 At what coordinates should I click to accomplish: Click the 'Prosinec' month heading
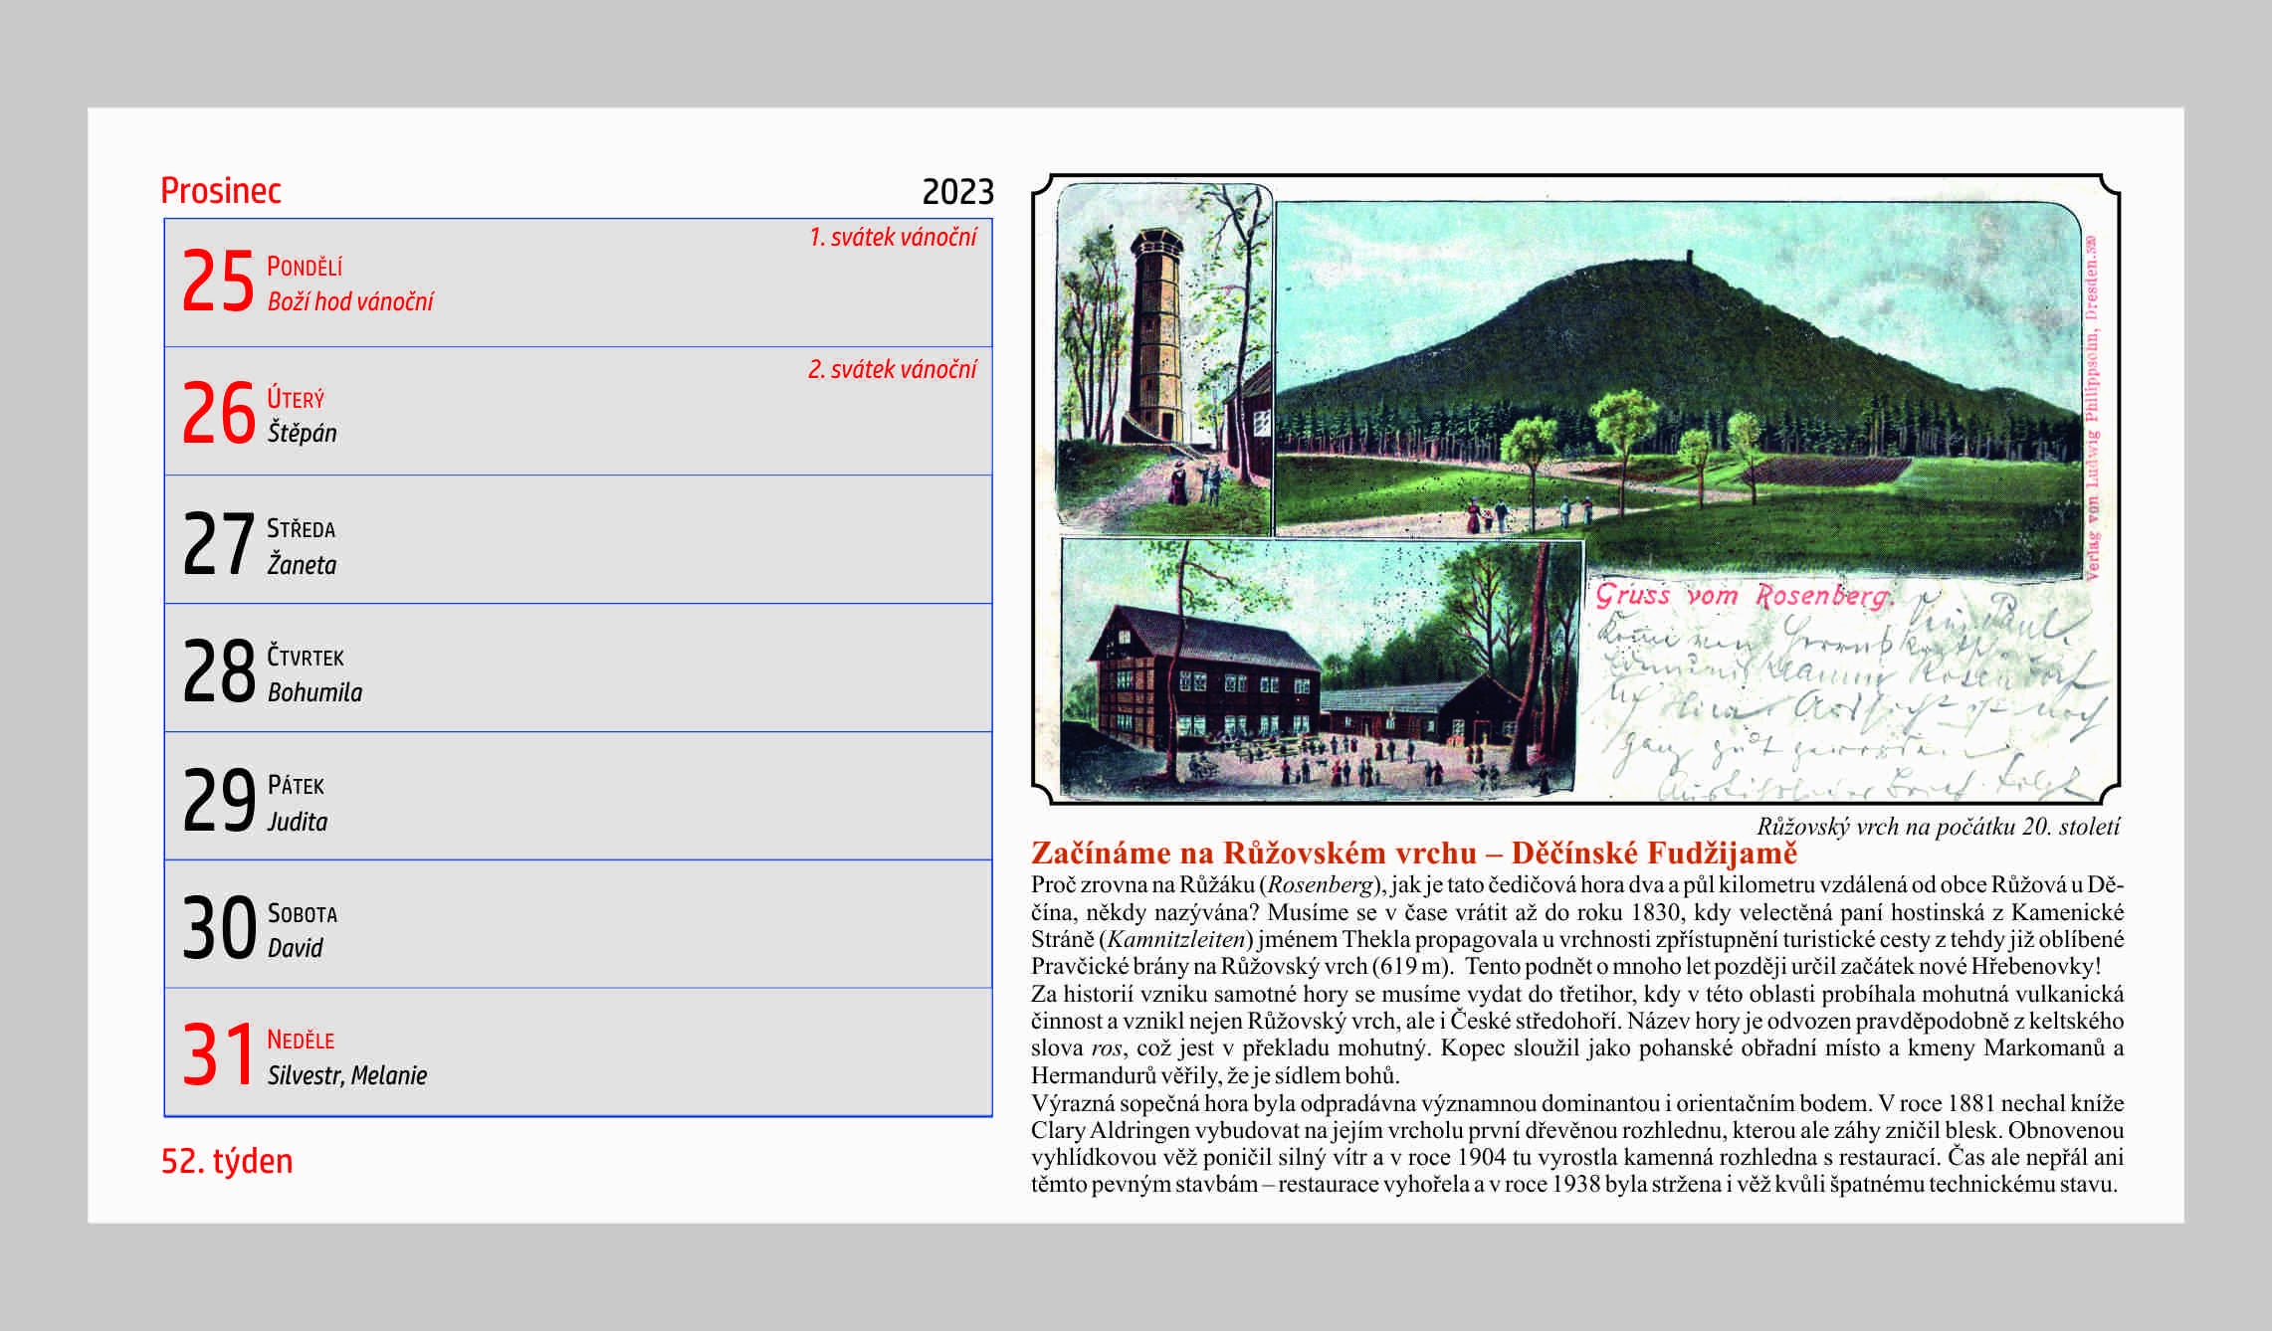pos(221,190)
